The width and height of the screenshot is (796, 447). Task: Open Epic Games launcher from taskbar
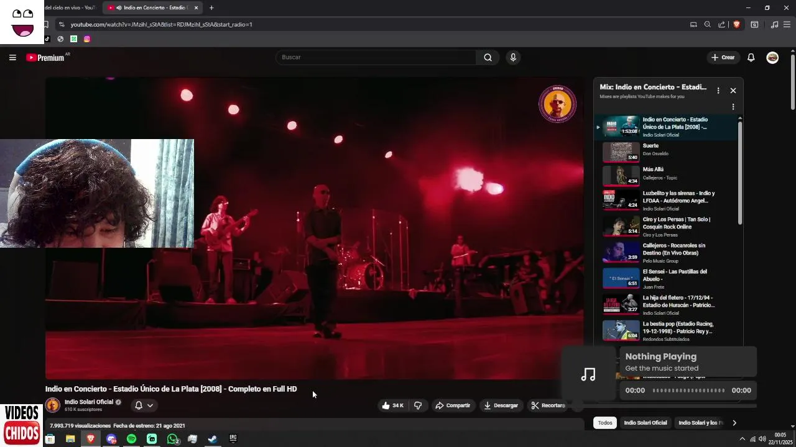[x=233, y=439]
